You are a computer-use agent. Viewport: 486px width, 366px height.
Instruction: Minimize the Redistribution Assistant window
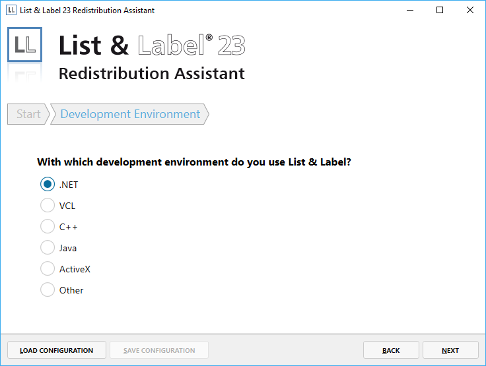[410, 10]
